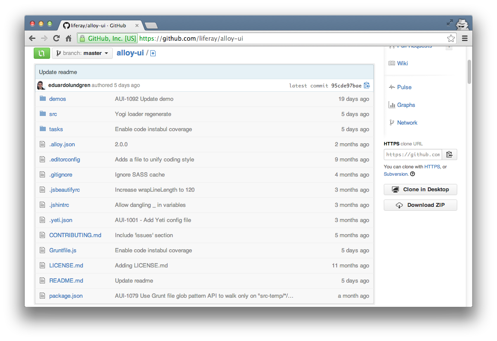Click the page vertical scrollbar
The width and height of the screenshot is (497, 341).
click(469, 72)
